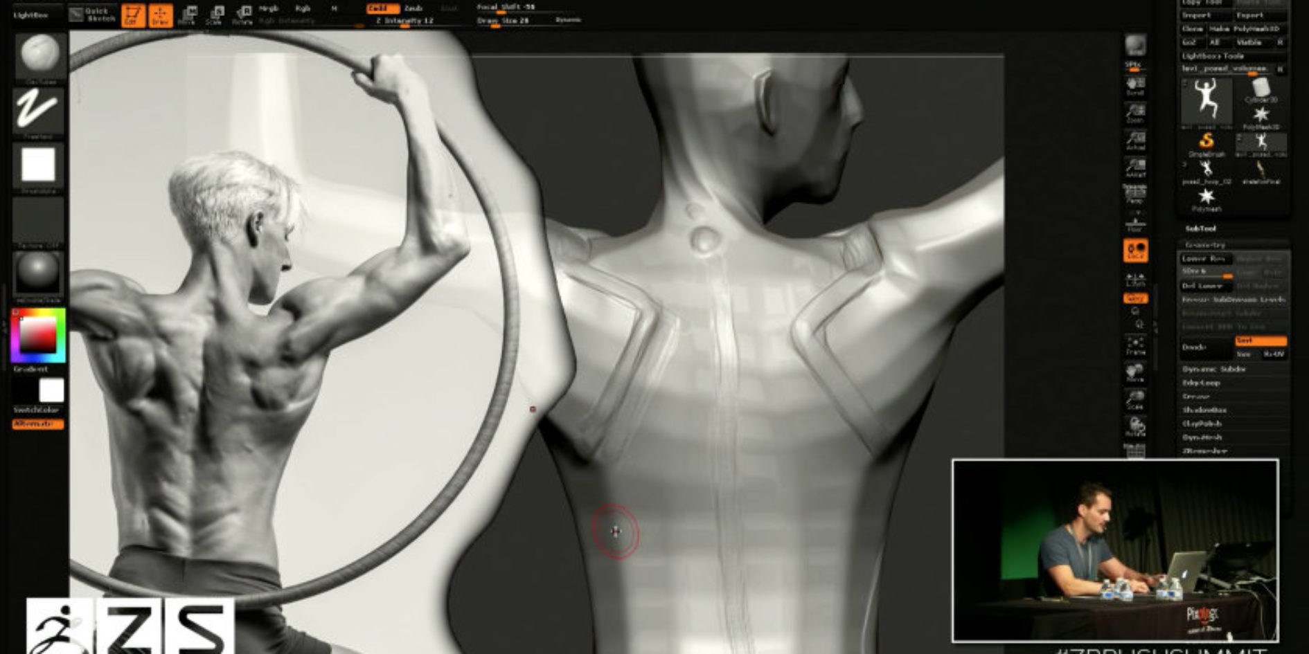
Task: Click the AAHalf icon
Action: pyautogui.click(x=1135, y=167)
